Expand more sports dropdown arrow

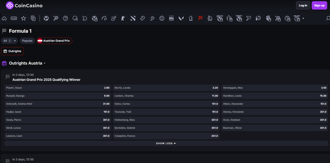(303, 18)
